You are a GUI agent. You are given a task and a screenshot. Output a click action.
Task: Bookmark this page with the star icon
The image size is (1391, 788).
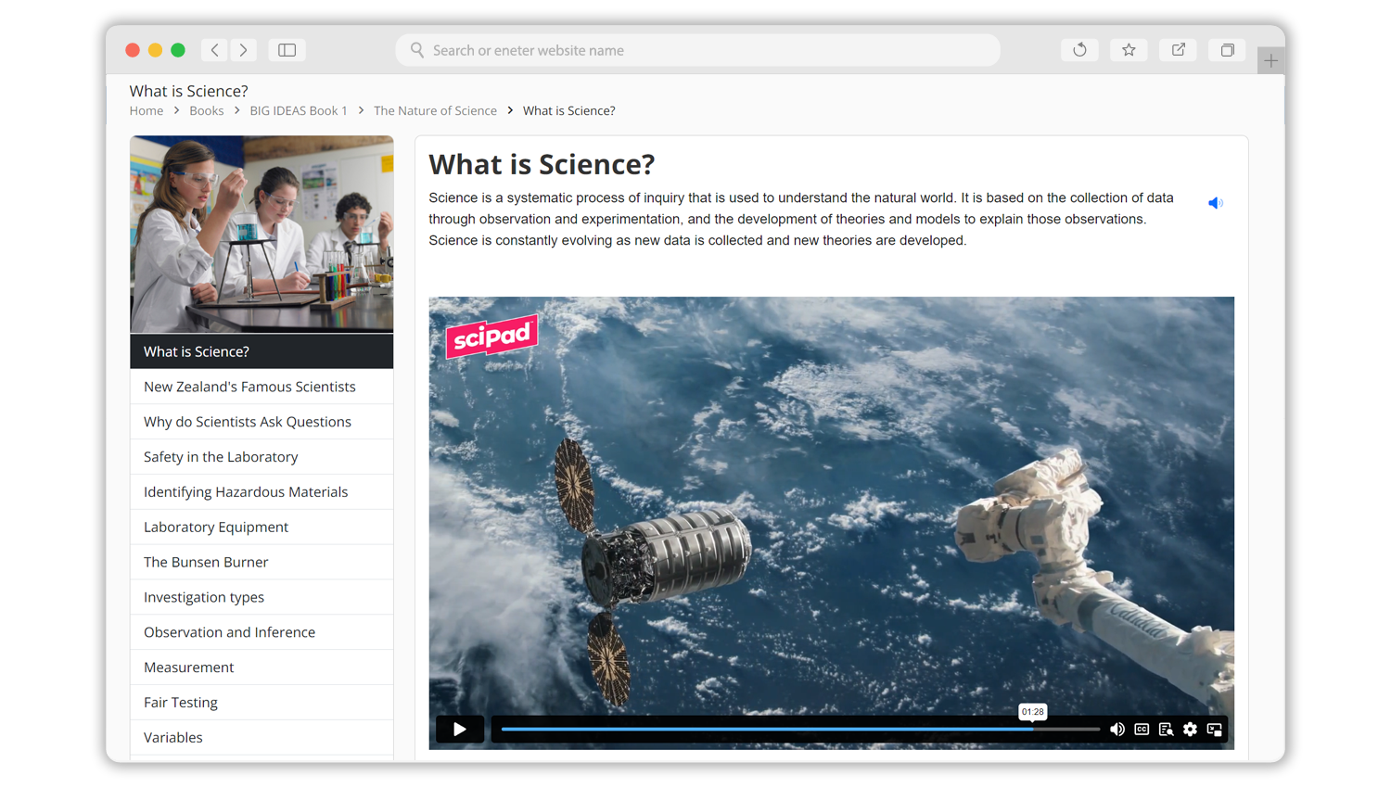(x=1129, y=50)
